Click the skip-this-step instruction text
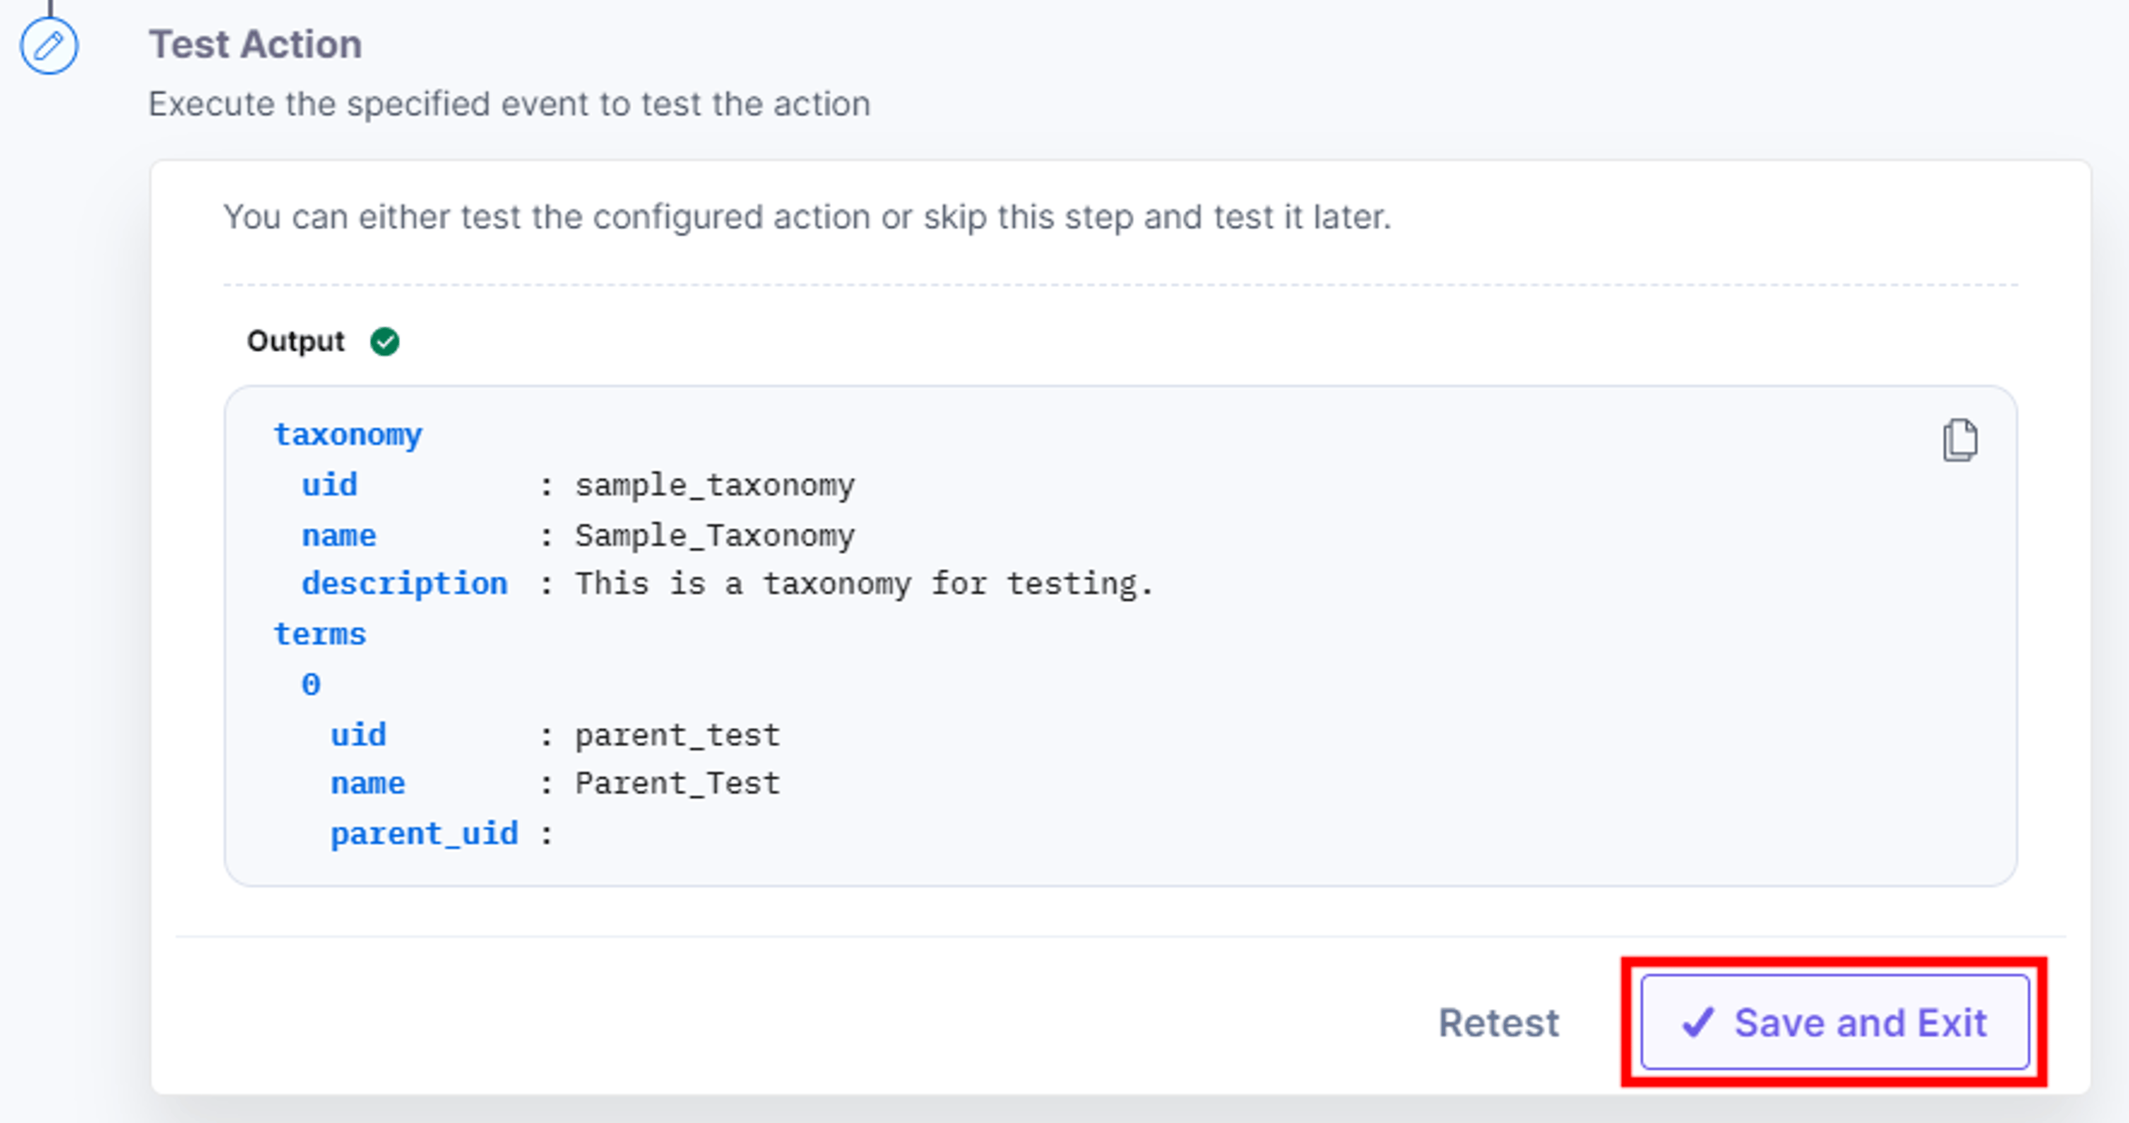 (x=807, y=217)
